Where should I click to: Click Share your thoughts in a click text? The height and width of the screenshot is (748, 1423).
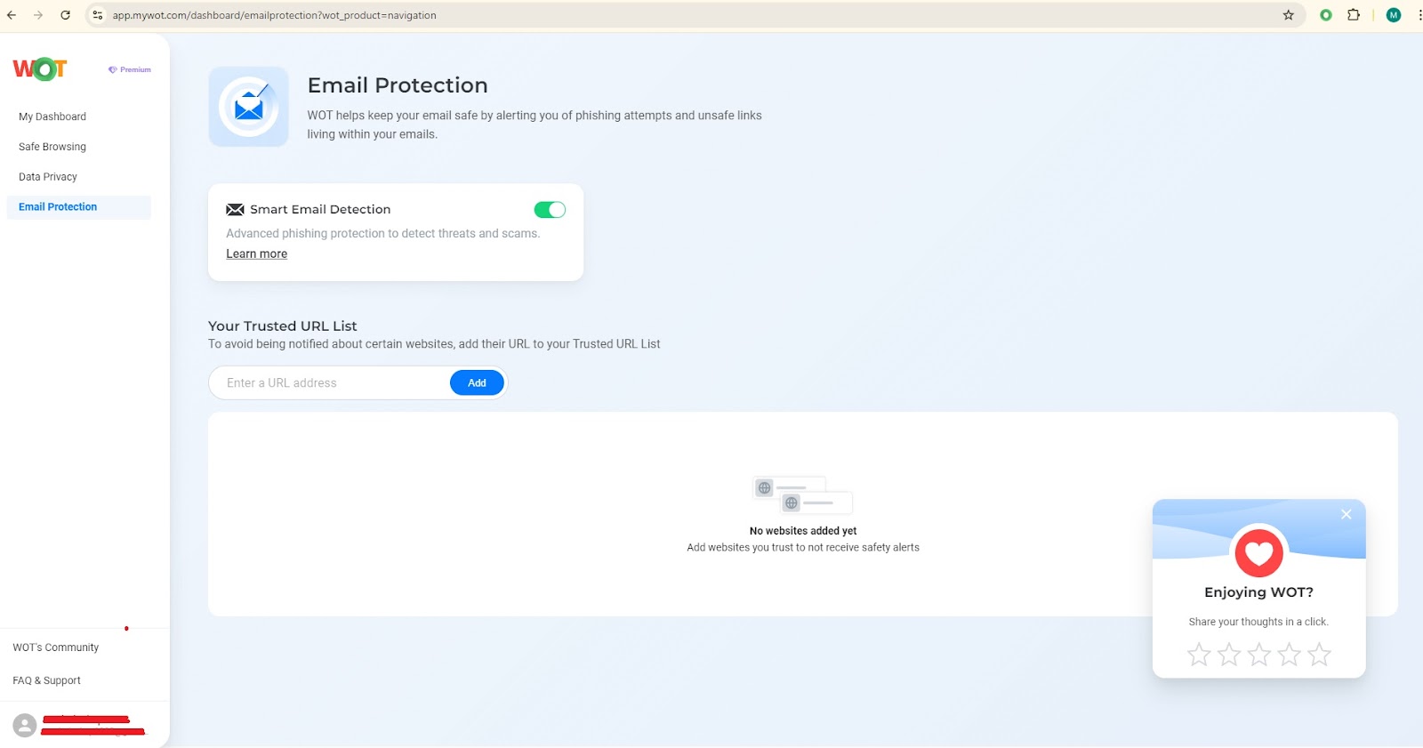[1258, 623]
